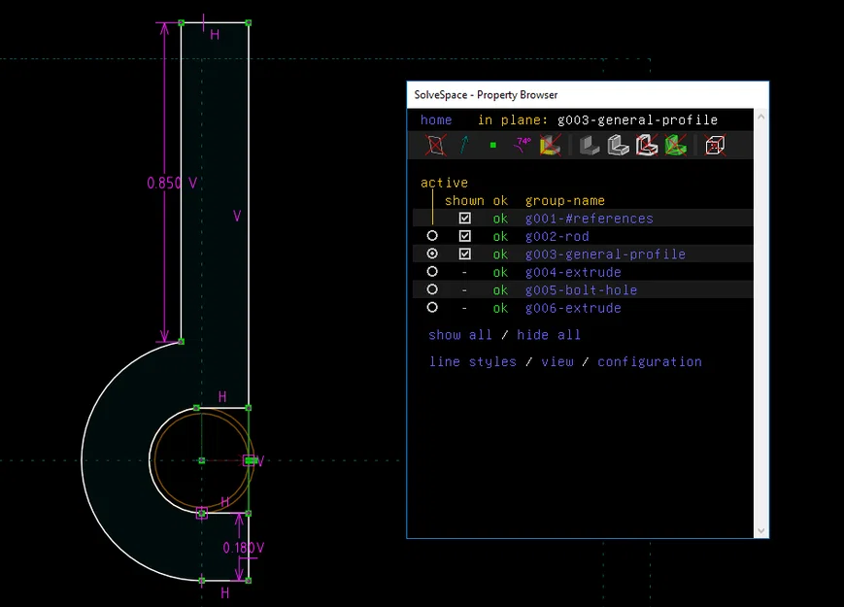This screenshot has width=844, height=607.
Task: Toggle edges display icon
Action: [x=618, y=146]
